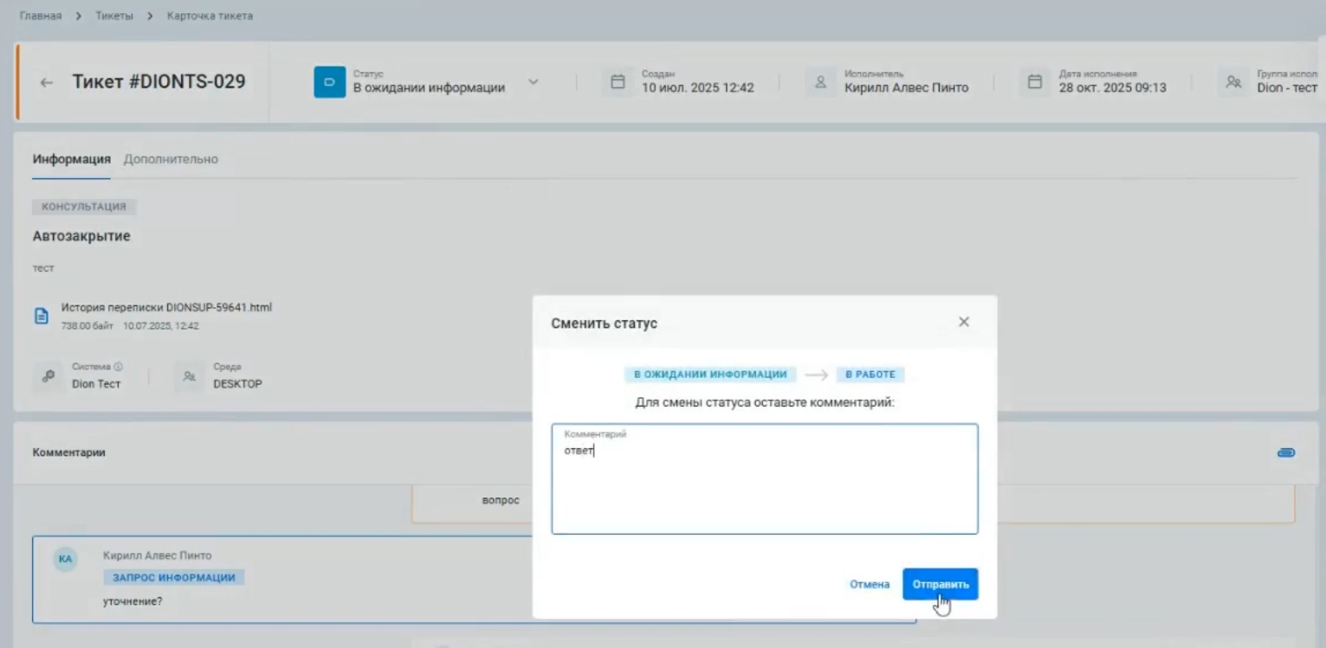Click the group icon near Группа исполнителей
1326x648 pixels.
pyautogui.click(x=1232, y=82)
